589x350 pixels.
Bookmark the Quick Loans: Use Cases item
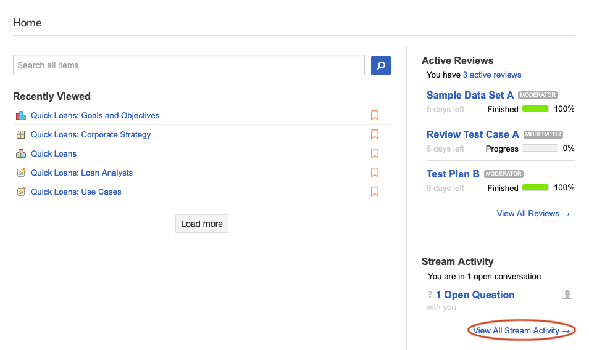(x=374, y=192)
